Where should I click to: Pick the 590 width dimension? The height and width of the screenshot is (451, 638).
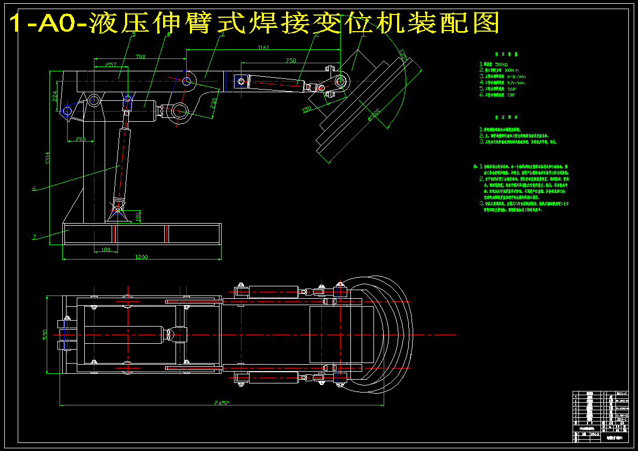(46, 334)
